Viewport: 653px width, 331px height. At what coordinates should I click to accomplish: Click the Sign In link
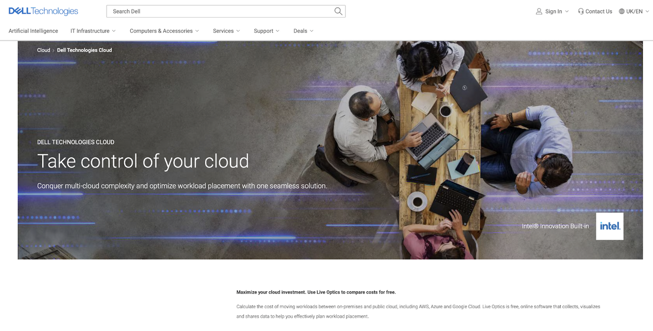point(554,12)
